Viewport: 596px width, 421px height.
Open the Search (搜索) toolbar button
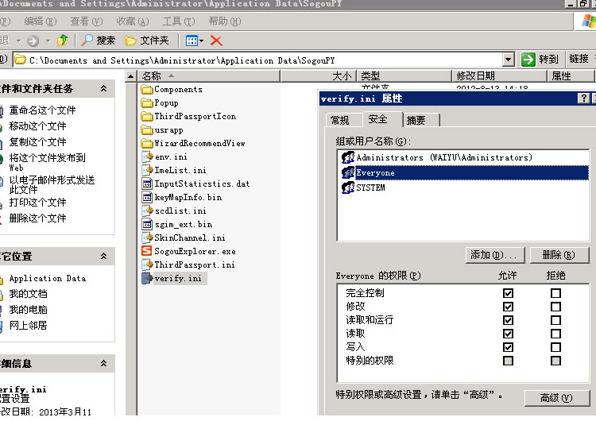(x=99, y=41)
